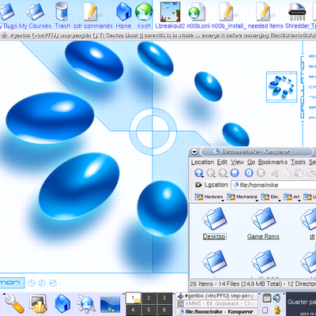Open the My Courses folder icon
The image size is (316, 316).
pyautogui.click(x=35, y=15)
